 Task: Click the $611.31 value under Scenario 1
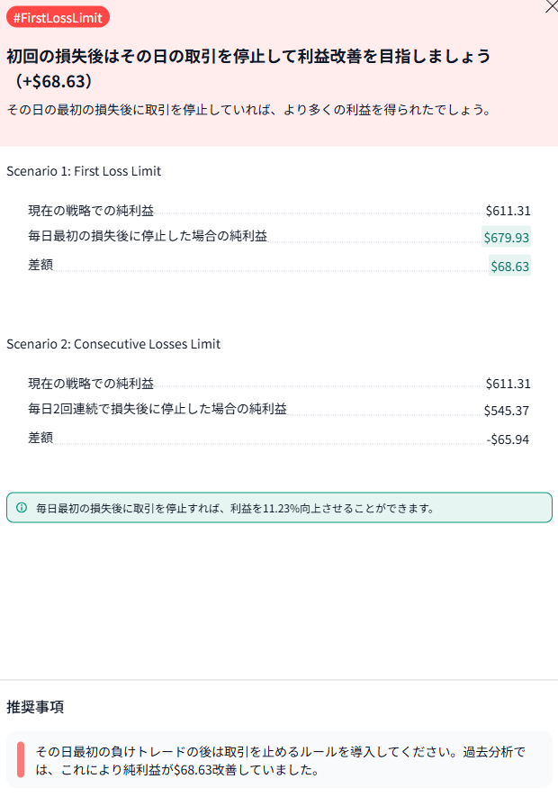pyautogui.click(x=508, y=212)
